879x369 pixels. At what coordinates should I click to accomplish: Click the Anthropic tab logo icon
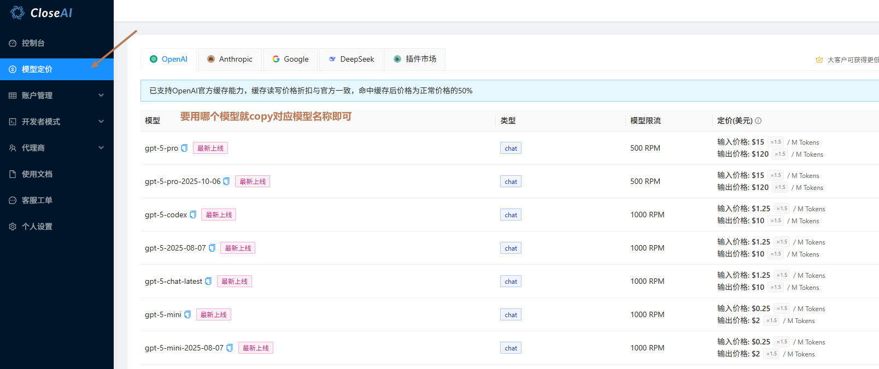[211, 59]
